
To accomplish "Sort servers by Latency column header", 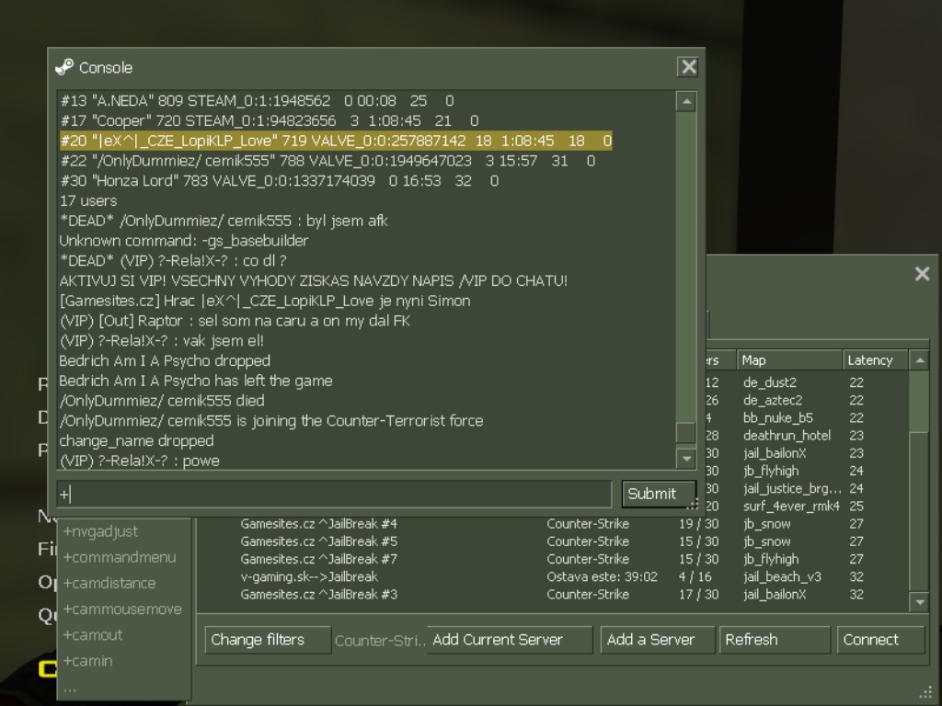I will [876, 360].
